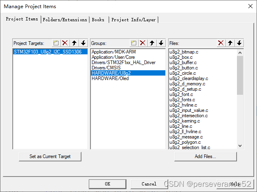Create a new project target

(x=56, y=43)
